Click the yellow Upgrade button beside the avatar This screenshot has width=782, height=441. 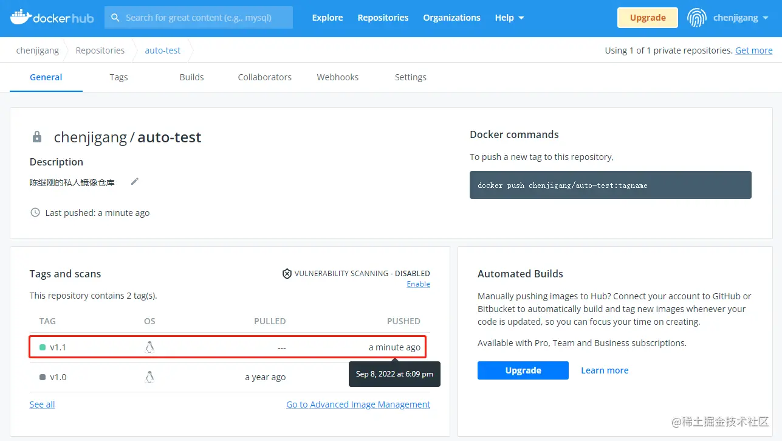pyautogui.click(x=648, y=18)
